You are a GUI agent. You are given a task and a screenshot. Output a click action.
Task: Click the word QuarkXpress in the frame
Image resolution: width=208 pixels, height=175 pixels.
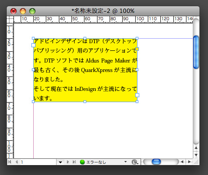pos(97,70)
